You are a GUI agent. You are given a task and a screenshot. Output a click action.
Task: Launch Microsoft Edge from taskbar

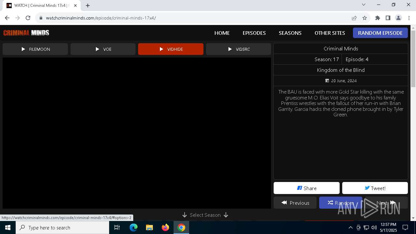(x=134, y=227)
